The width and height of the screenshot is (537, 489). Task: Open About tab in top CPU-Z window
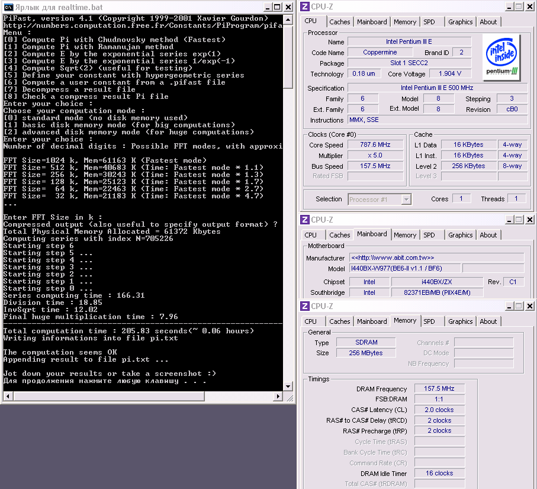click(488, 22)
